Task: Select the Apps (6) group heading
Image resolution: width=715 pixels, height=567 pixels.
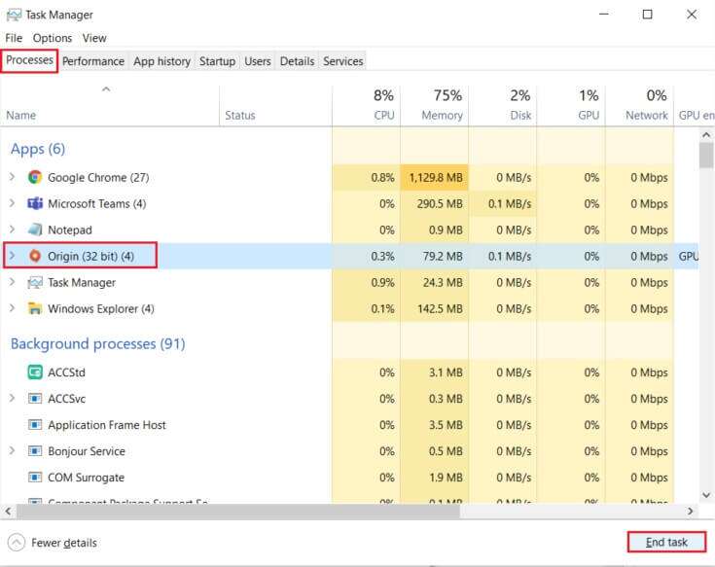Action: [37, 149]
